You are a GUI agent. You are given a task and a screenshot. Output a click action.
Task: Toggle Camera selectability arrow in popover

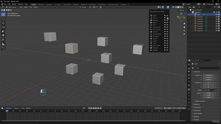[x=165, y=48]
